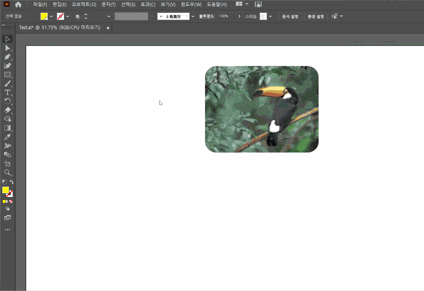Image resolution: width=424 pixels, height=291 pixels.
Task: Click the 환경 설정 button
Action: (x=316, y=16)
